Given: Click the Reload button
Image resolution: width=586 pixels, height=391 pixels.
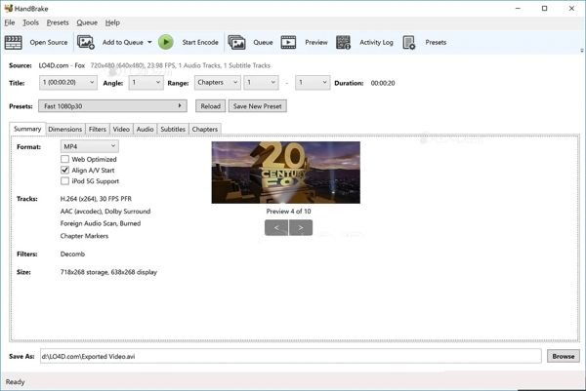Looking at the screenshot, I should click(210, 106).
